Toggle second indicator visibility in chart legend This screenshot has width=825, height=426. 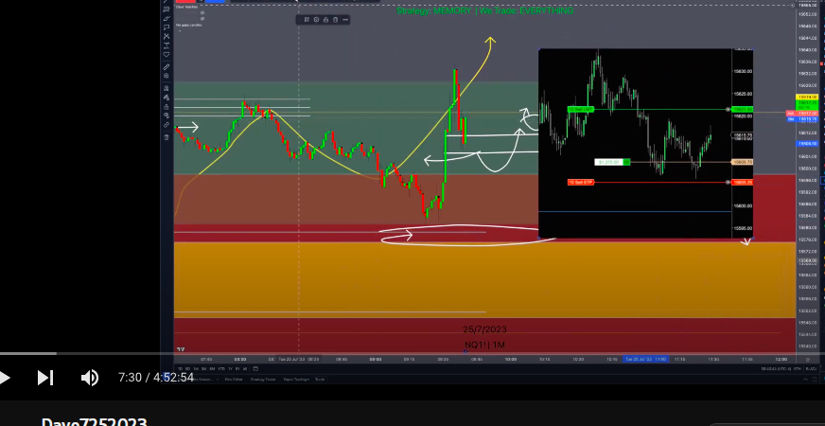tap(202, 18)
